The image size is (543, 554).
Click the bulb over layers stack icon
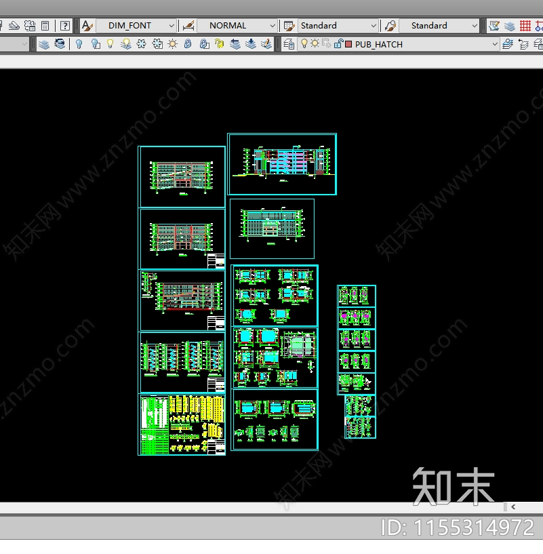[126, 44]
